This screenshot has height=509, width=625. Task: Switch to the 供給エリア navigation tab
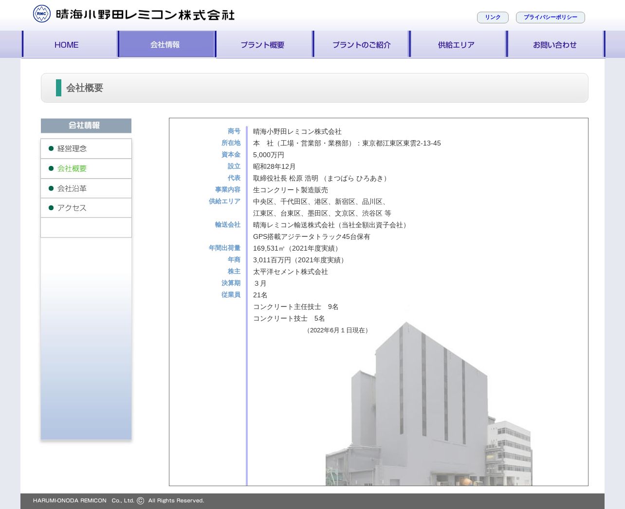click(458, 44)
